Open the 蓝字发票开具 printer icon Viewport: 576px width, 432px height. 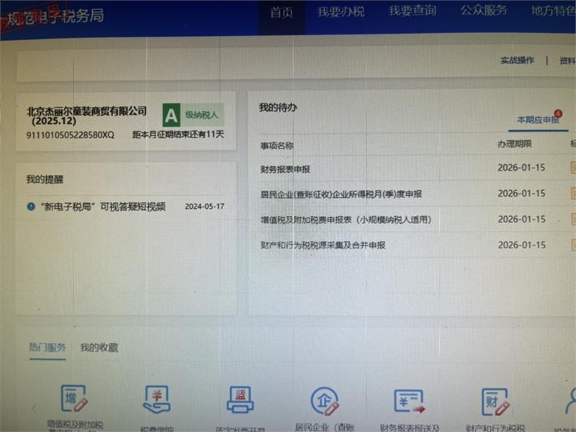coord(240,400)
